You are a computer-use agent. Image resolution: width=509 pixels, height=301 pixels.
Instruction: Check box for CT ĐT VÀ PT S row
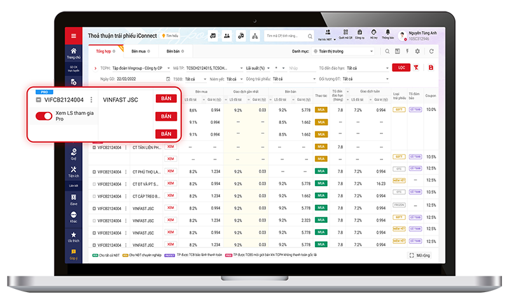(94, 184)
